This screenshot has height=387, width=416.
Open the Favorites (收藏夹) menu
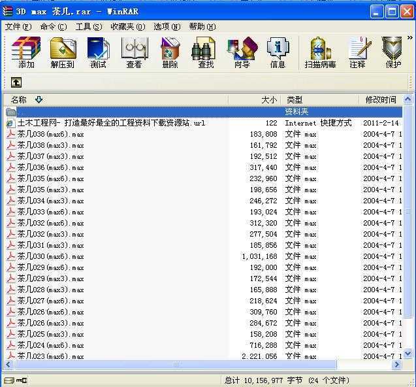point(128,27)
